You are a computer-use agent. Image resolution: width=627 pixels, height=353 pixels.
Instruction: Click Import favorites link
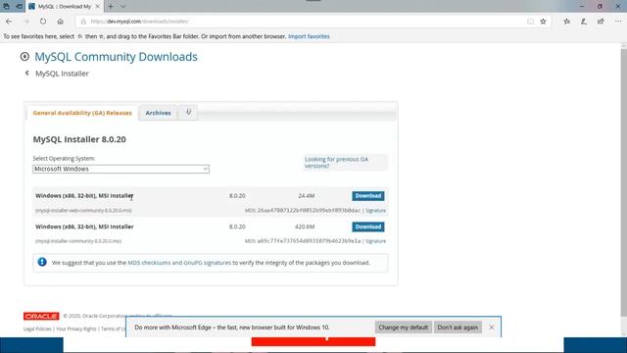pyautogui.click(x=309, y=36)
